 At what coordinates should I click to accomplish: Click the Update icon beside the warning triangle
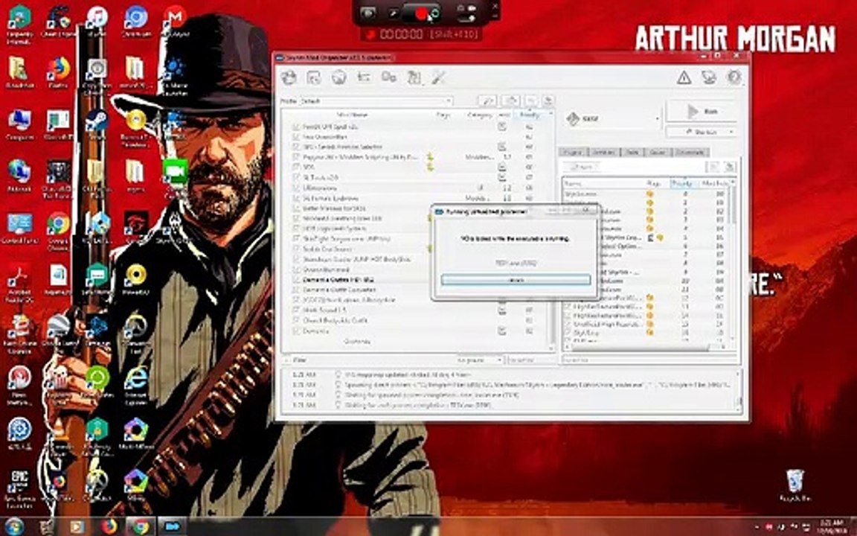pos(709,77)
